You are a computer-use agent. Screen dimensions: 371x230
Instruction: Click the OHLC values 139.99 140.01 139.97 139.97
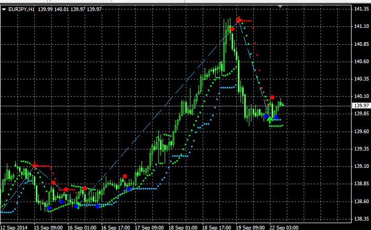70,9
